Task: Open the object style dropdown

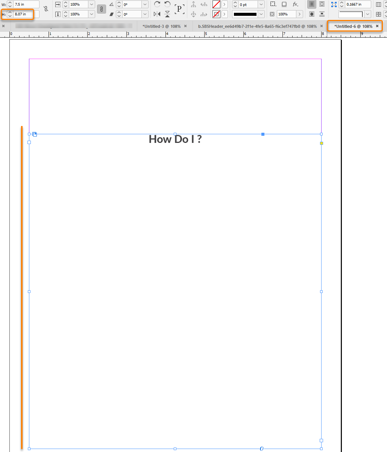Action: [368, 14]
